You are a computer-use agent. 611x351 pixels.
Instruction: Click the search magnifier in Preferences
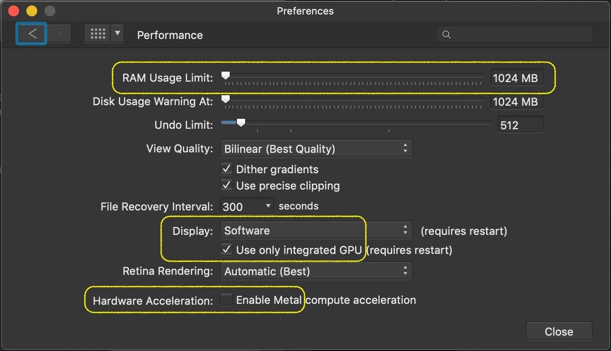coord(446,34)
